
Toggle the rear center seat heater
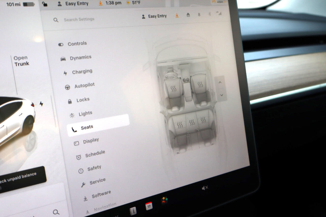(x=192, y=123)
